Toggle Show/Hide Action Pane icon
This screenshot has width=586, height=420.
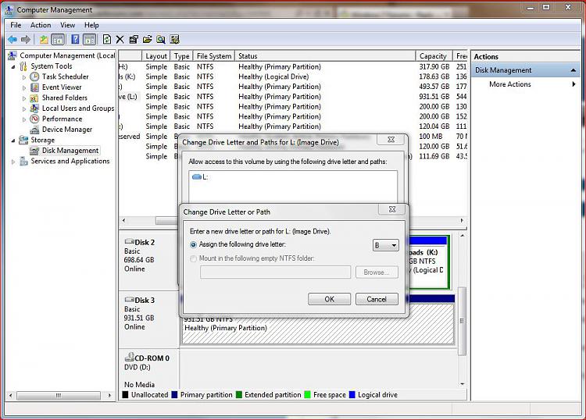89,39
